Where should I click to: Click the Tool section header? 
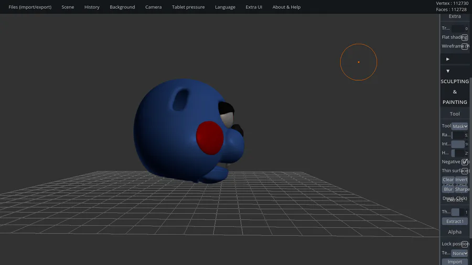(455, 114)
